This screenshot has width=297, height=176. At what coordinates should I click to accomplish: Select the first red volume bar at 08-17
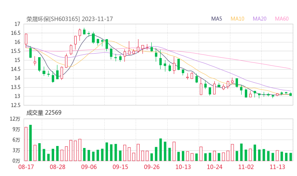26,144
